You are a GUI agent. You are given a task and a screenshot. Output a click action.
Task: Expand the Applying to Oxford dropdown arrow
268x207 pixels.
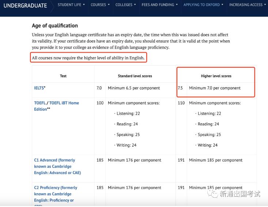point(222,5)
